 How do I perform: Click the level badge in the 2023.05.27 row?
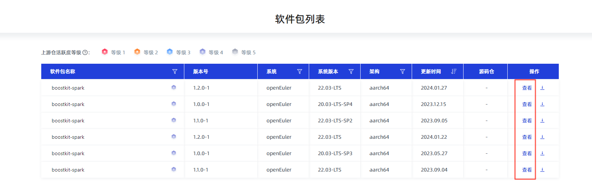pyautogui.click(x=174, y=153)
